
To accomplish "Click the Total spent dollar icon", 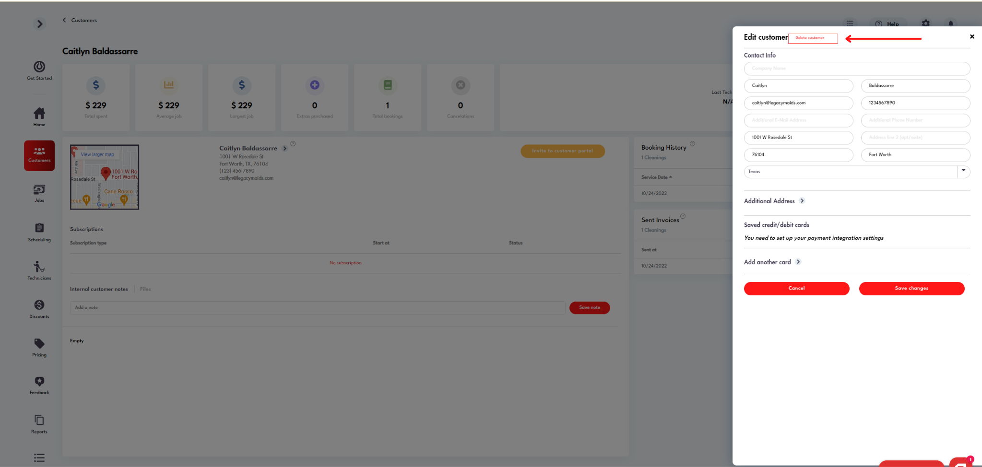I will click(x=96, y=85).
